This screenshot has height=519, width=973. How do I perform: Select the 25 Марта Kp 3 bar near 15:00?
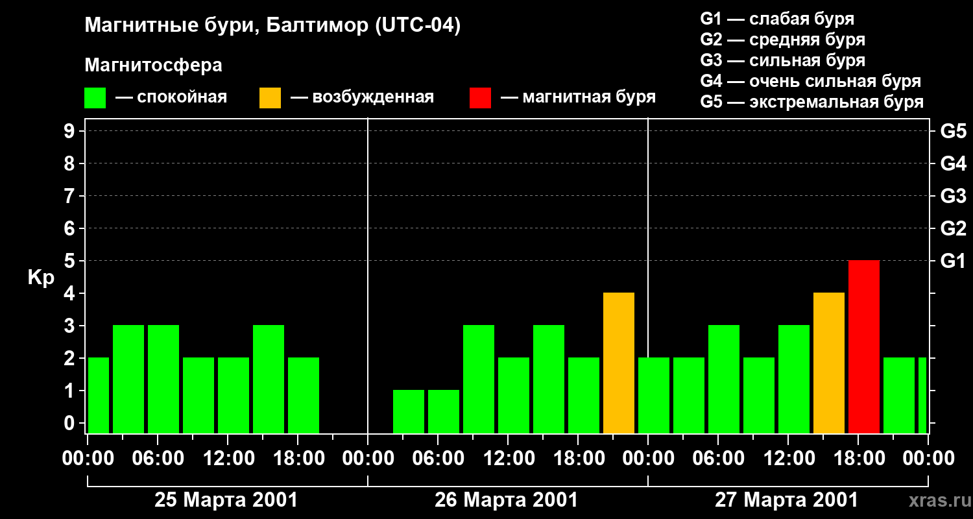point(269,380)
